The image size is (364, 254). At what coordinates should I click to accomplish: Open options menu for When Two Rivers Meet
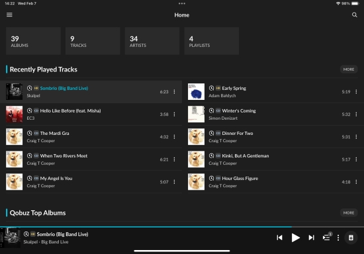coord(174,159)
